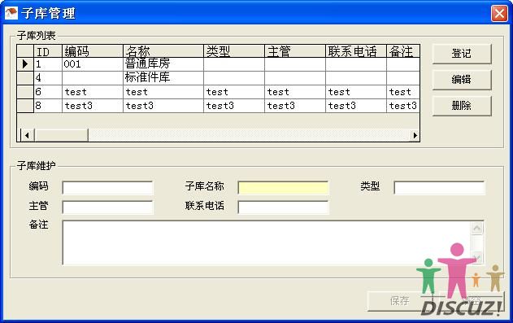This screenshot has width=513, height=323.
Task: Click test in 名称 column
Action: pyautogui.click(x=163, y=92)
